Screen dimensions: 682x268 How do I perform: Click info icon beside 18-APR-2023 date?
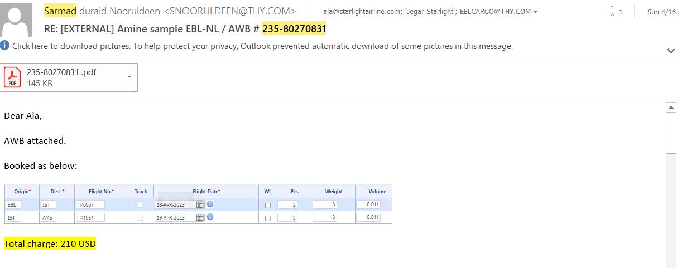click(210, 204)
